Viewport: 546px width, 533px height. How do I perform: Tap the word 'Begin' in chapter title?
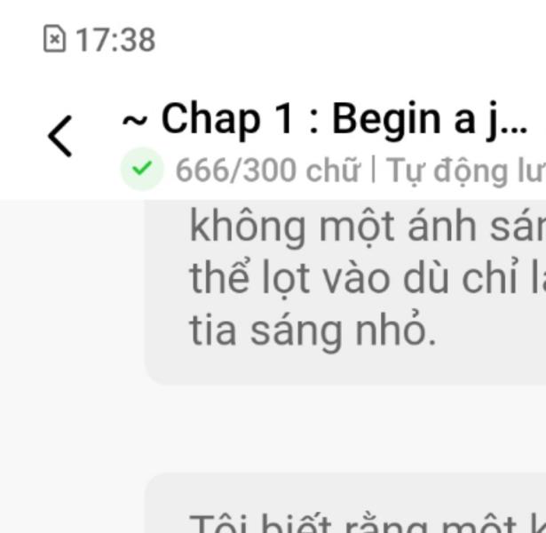pyautogui.click(x=387, y=120)
